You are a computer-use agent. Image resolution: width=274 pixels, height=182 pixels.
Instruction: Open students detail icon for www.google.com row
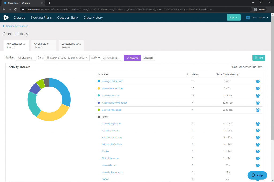[x=257, y=124]
